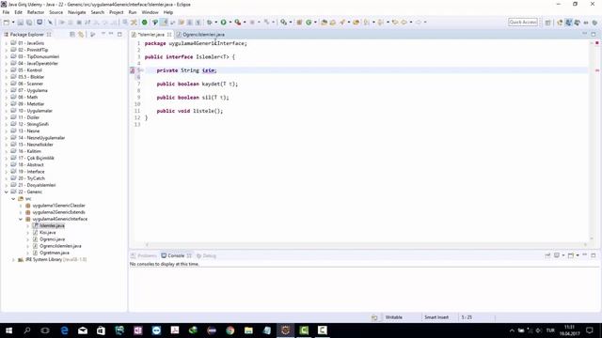Open the Open Console dropdown arrow
Image resolution: width=602 pixels, height=338 pixels.
tap(578, 255)
